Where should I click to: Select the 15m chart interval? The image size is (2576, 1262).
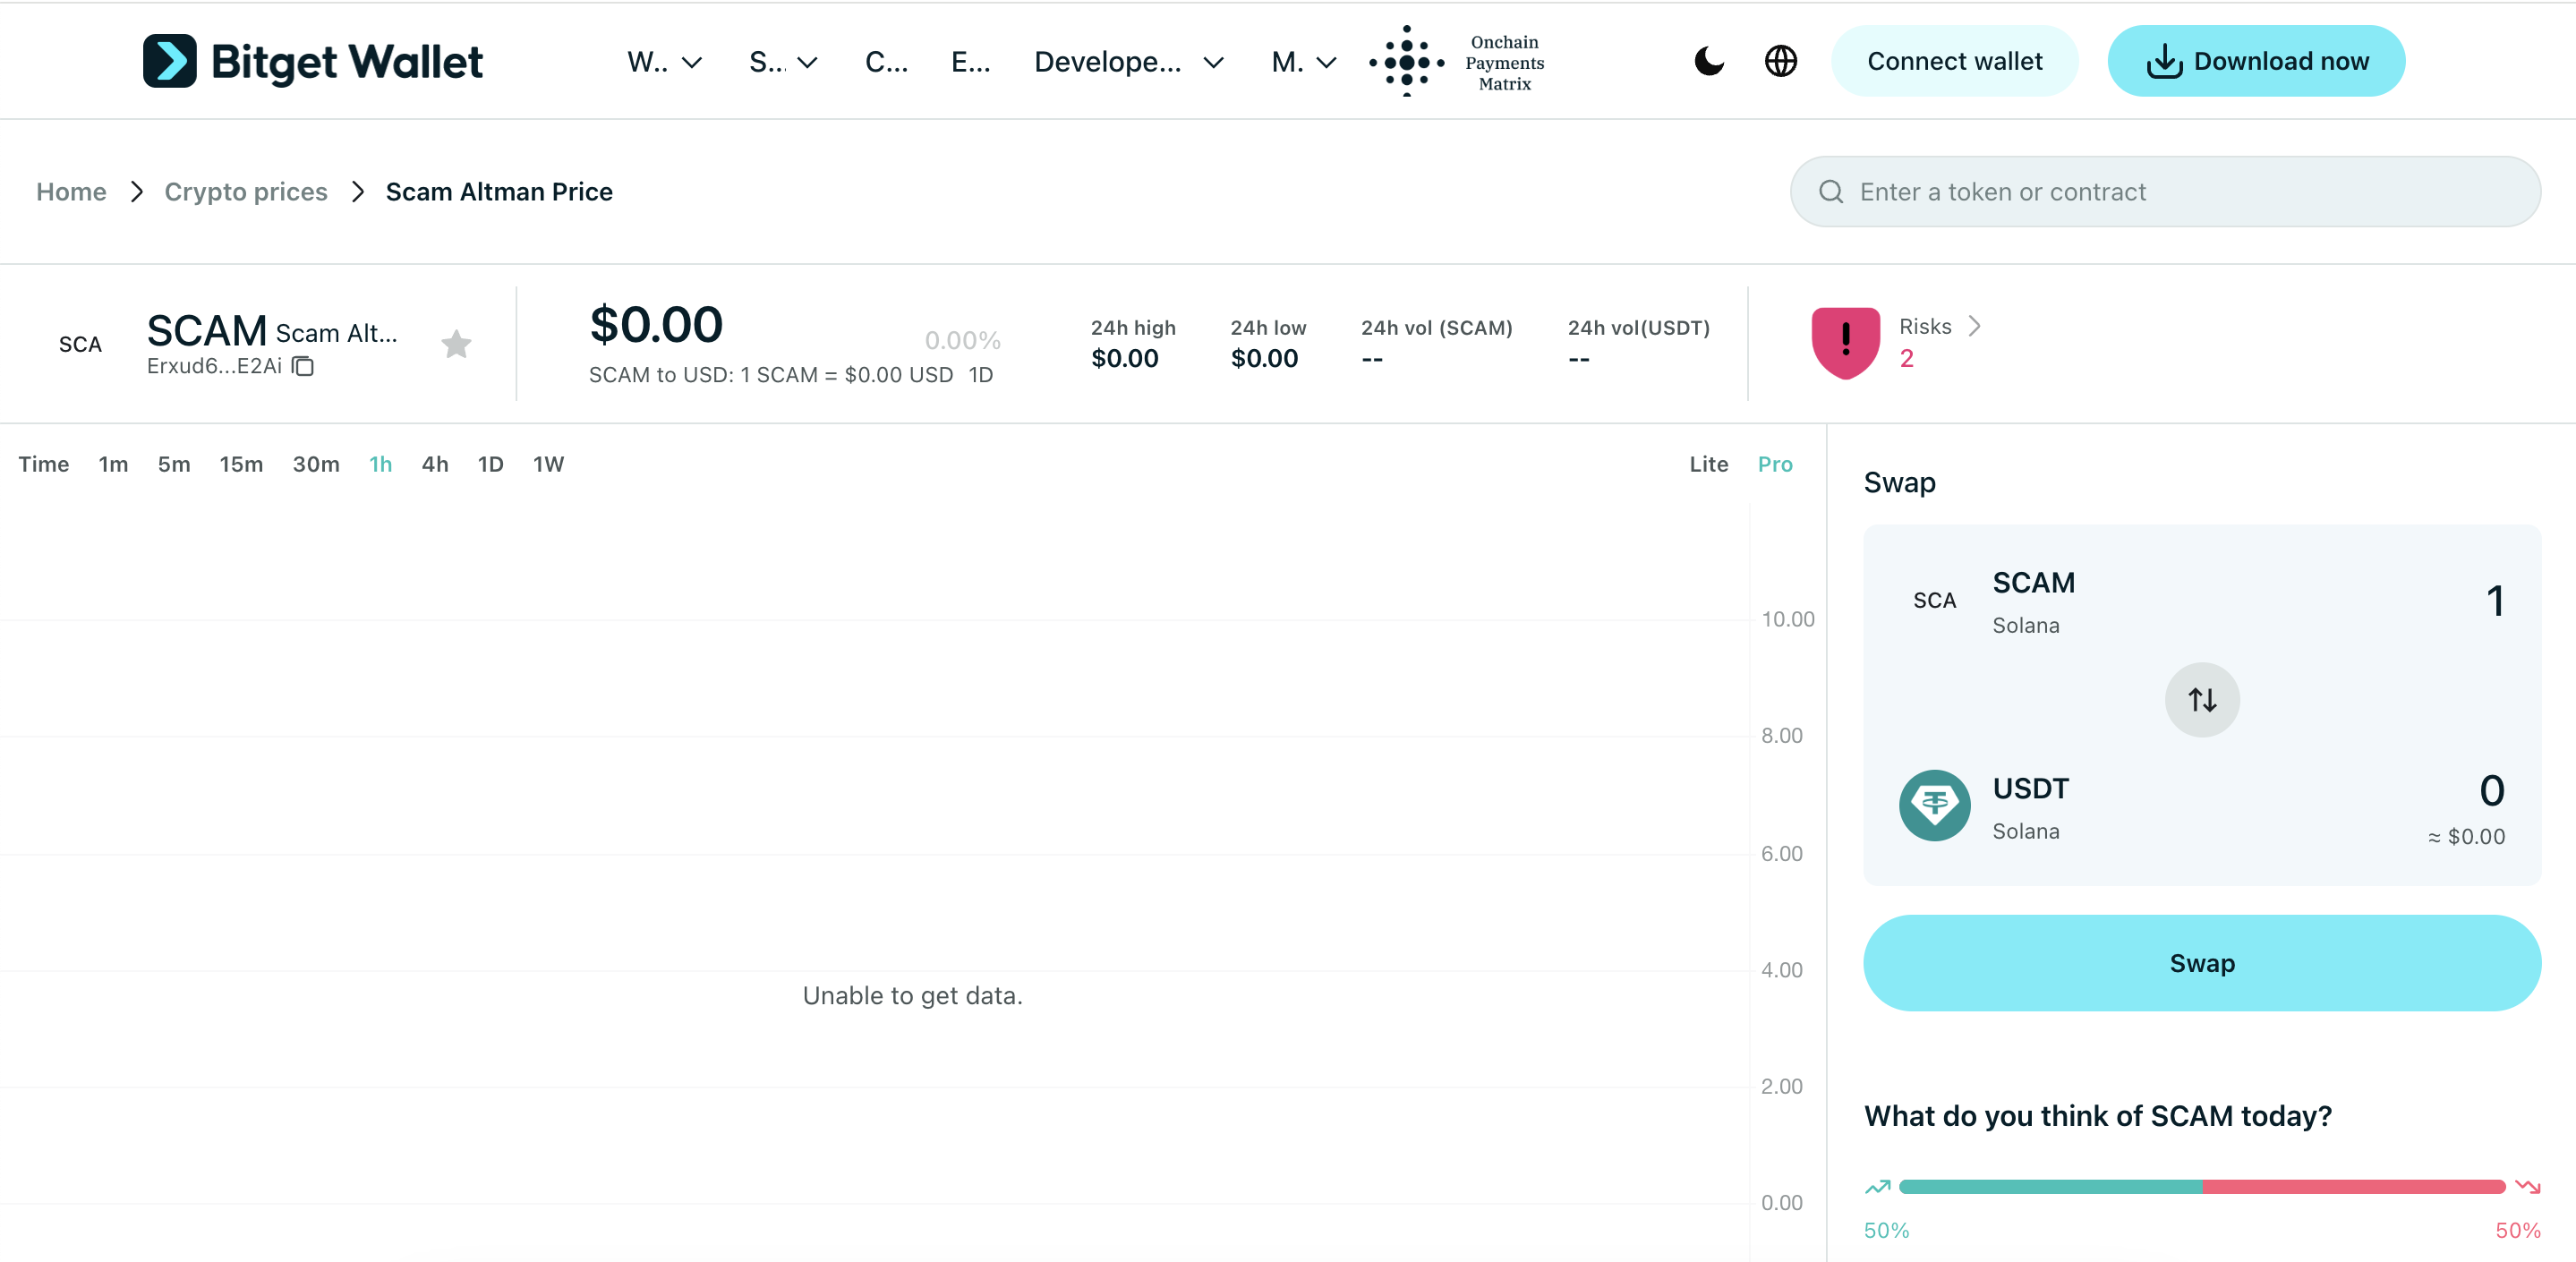click(x=241, y=464)
